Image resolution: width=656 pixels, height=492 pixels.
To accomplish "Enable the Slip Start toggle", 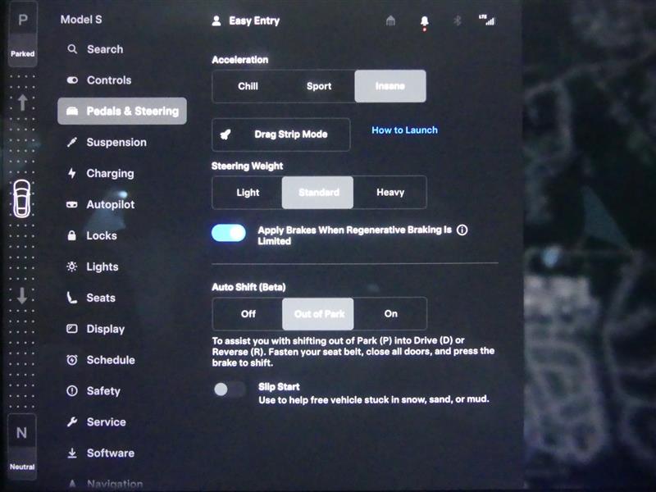I will (x=229, y=389).
